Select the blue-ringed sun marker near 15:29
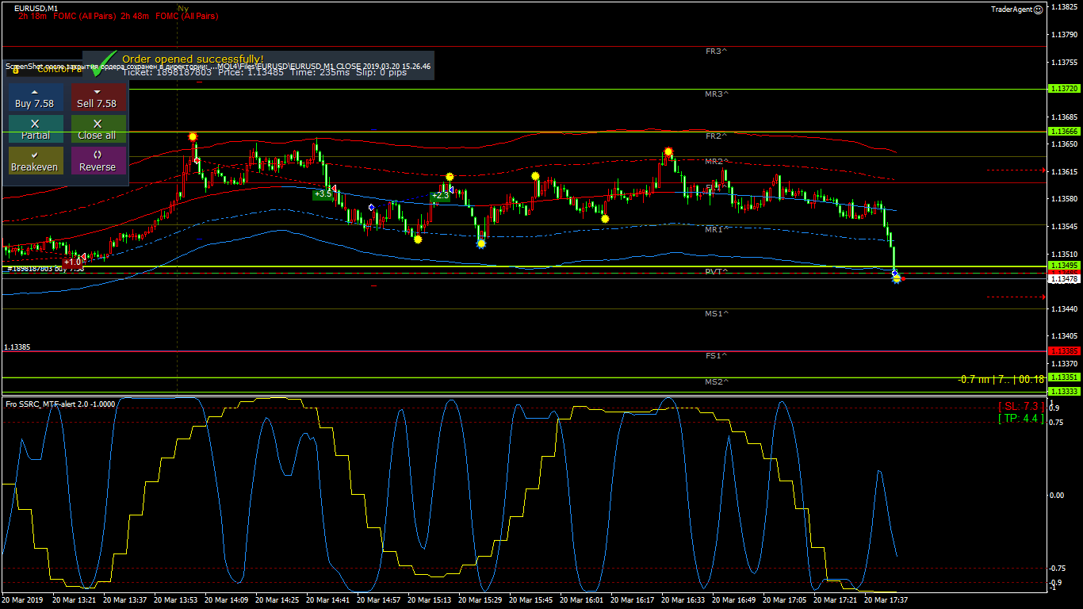1083x609 pixels. 481,243
